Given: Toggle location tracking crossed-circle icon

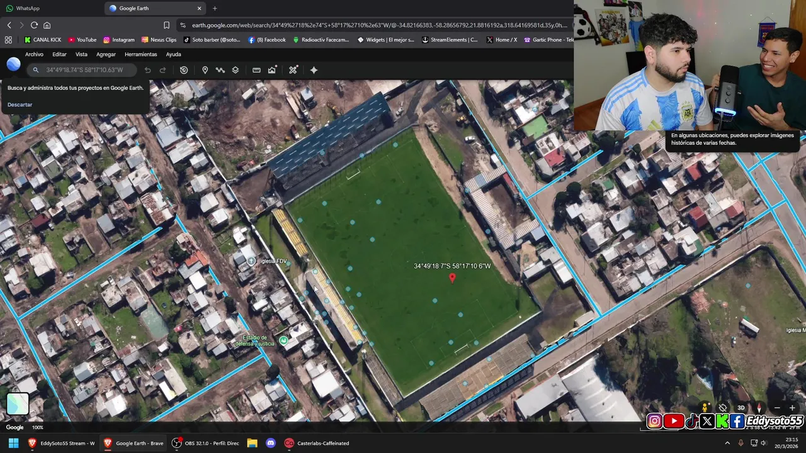Looking at the screenshot, I should coord(723,408).
